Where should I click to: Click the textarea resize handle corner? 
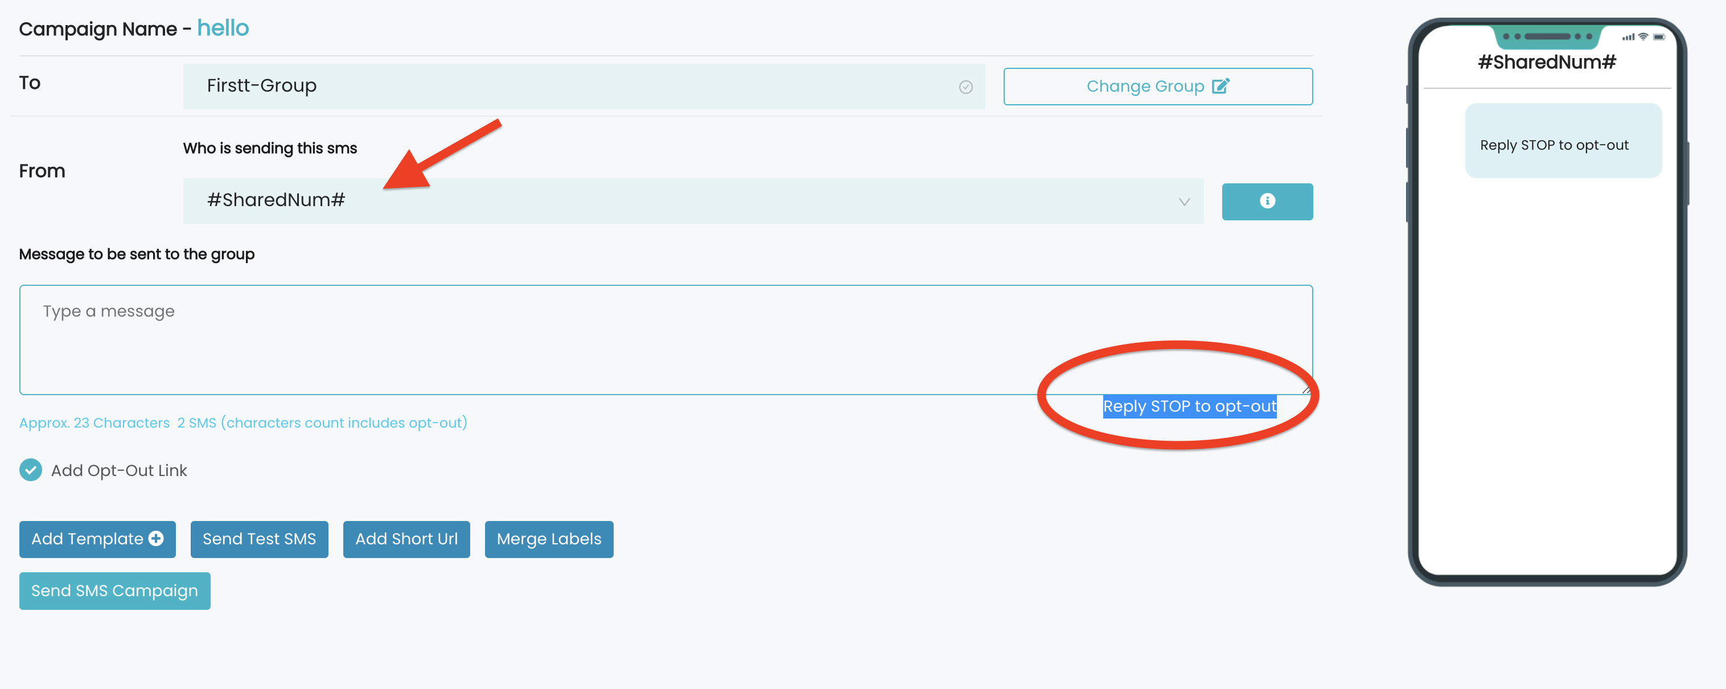click(1306, 388)
